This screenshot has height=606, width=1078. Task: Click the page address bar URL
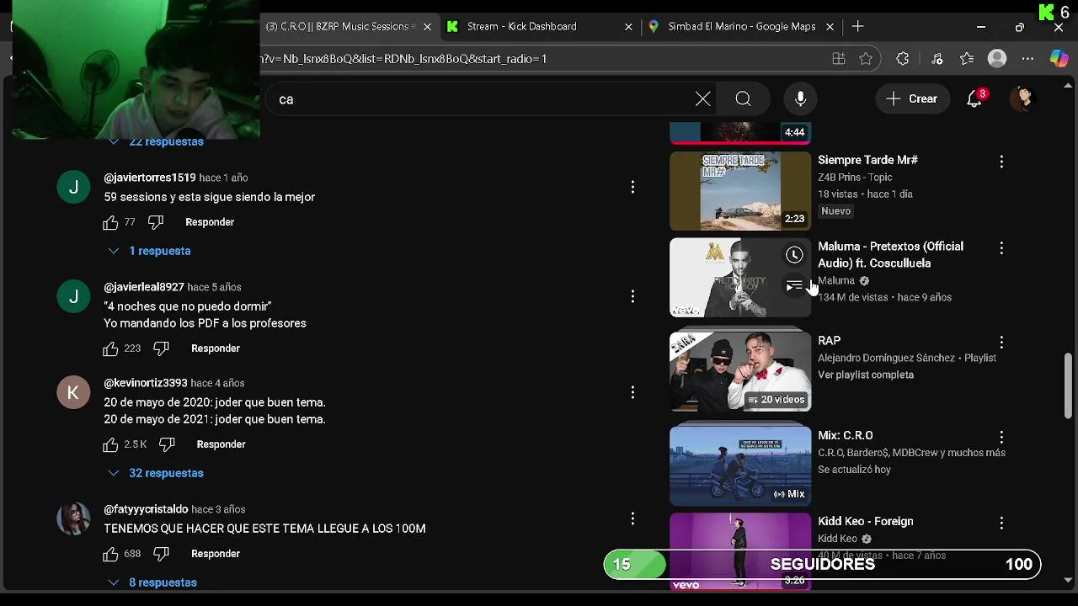(539, 59)
